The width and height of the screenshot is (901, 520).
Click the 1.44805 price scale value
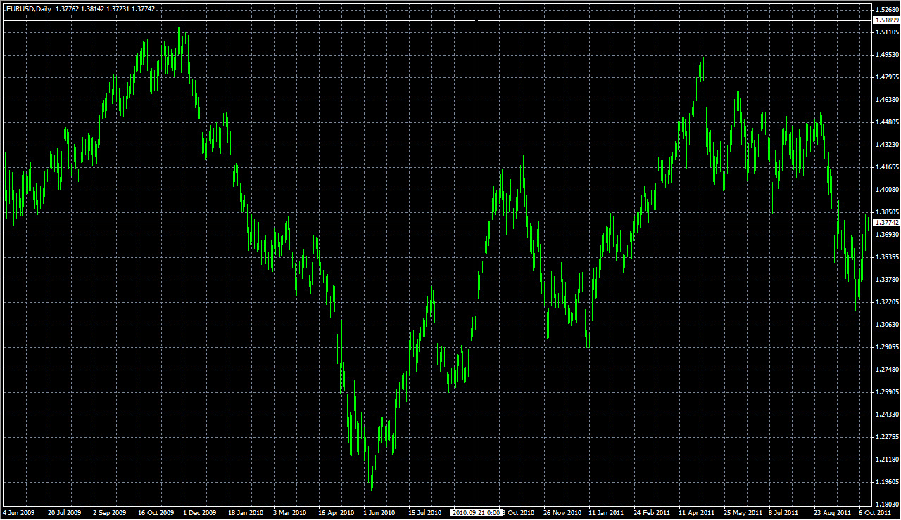(888, 122)
